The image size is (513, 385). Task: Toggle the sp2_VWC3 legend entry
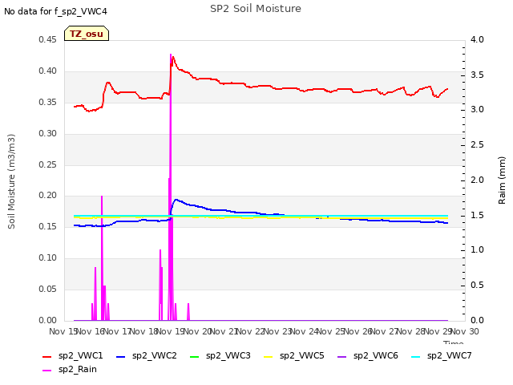tap(220, 355)
